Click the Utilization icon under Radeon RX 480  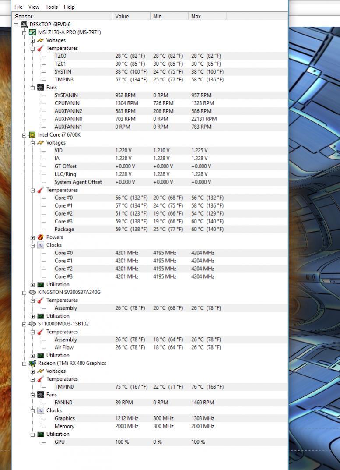[x=40, y=434]
